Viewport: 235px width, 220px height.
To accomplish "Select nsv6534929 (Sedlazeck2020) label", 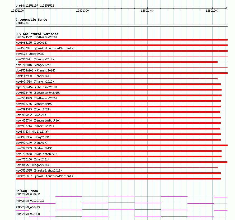I will coord(36,98).
